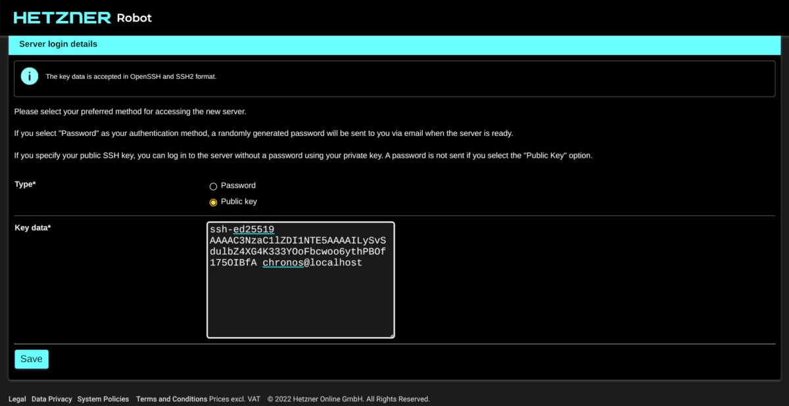Click the resize handle of Key data textarea
Image resolution: width=789 pixels, height=406 pixels.
(x=391, y=334)
